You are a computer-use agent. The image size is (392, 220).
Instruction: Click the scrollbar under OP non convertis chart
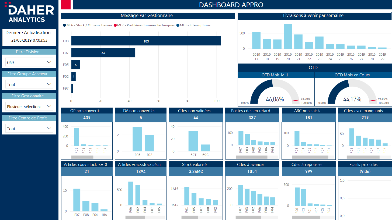point(82,157)
